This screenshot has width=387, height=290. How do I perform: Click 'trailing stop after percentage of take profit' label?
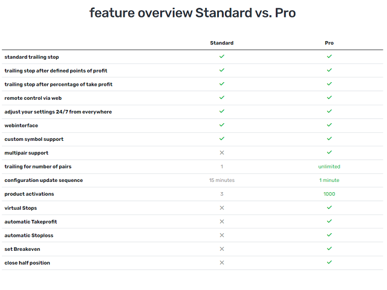[x=58, y=85]
